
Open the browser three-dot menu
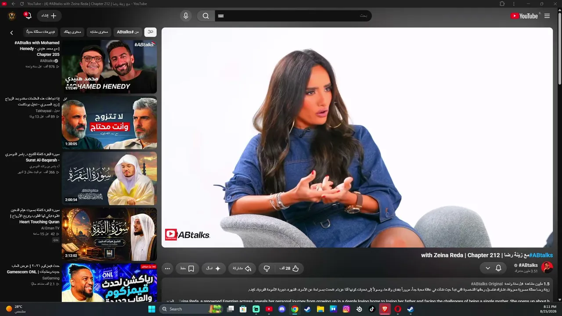point(514,4)
